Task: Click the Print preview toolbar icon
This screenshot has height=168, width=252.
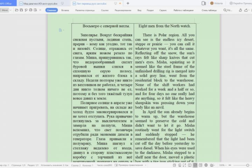Action: (x=35, y=10)
